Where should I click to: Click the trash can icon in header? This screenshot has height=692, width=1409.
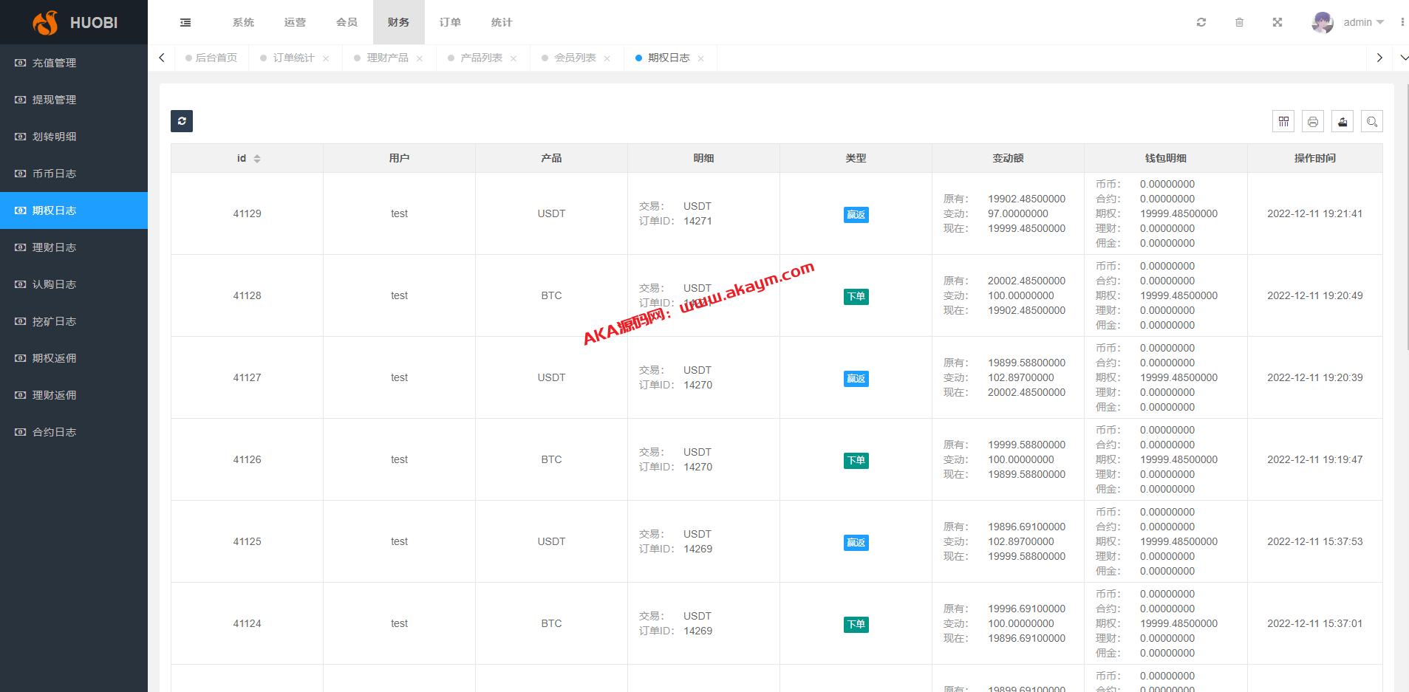coord(1239,22)
